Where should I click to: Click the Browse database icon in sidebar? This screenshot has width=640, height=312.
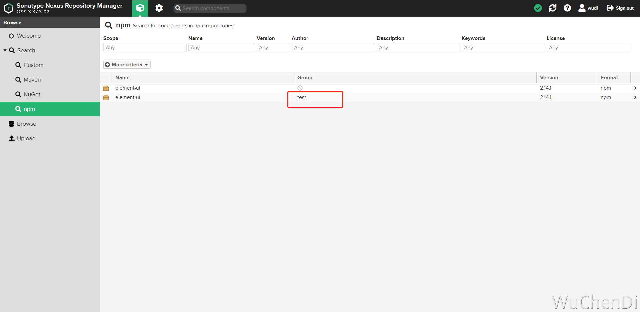(11, 124)
